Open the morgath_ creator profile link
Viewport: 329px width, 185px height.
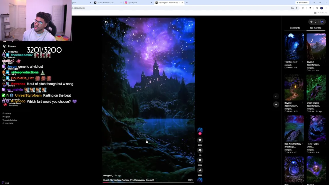(x=108, y=175)
